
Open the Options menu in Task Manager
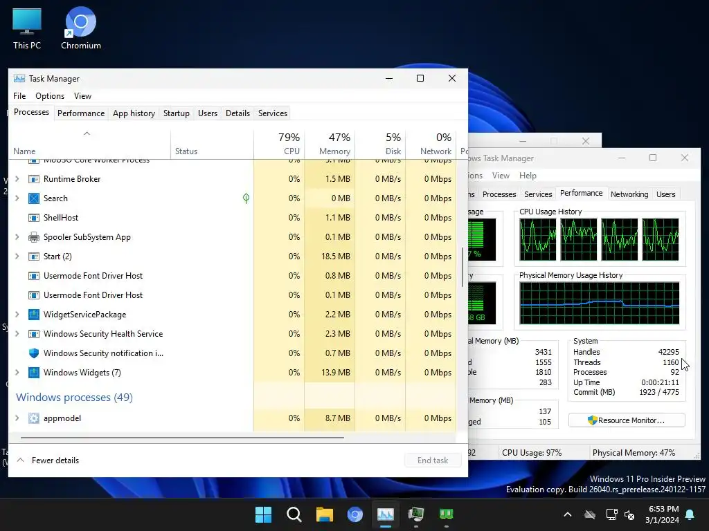(50, 95)
